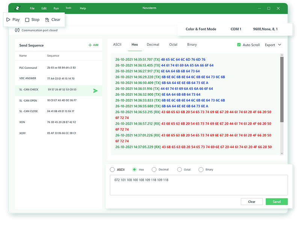Click the Sequence column header
The height and width of the screenshot is (225, 299).
tap(53, 55)
